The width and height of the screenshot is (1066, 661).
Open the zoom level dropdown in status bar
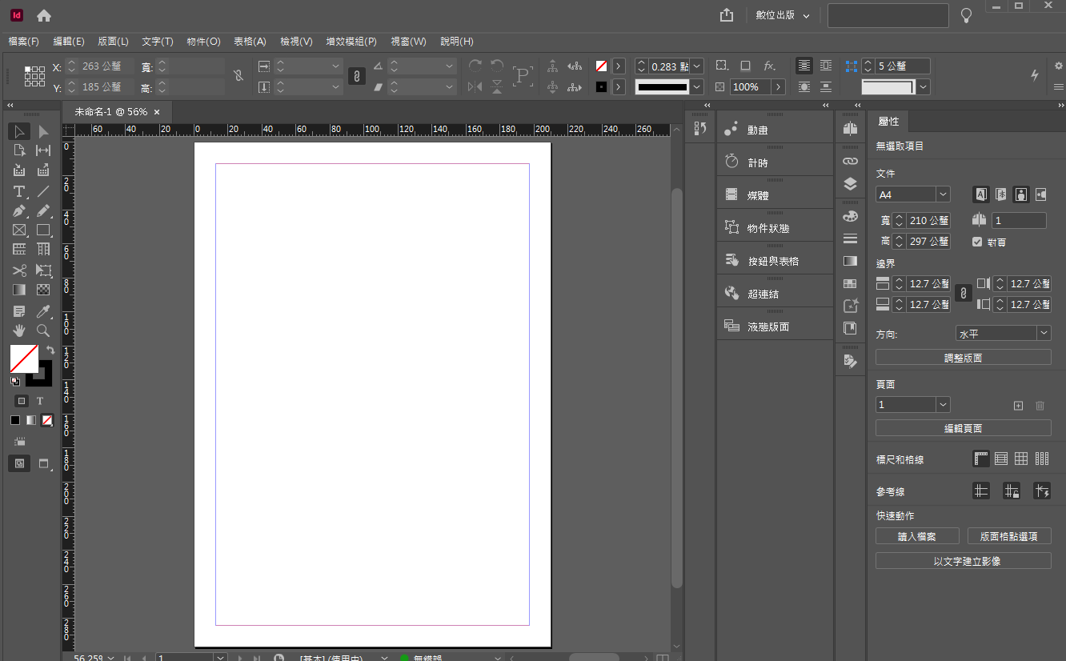110,657
